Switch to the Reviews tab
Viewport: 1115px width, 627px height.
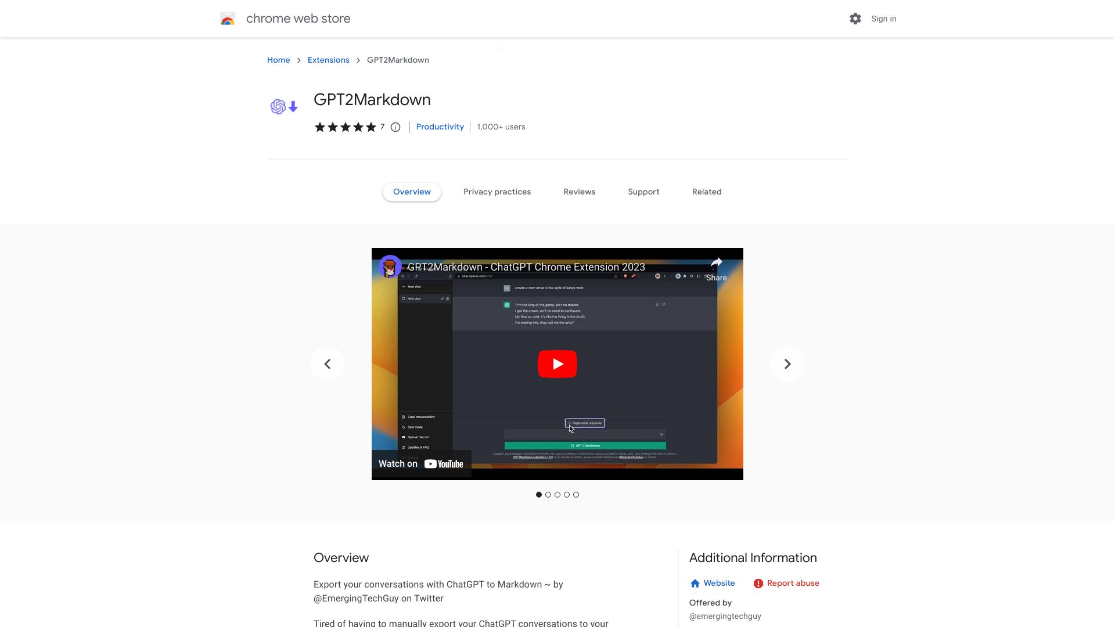click(x=579, y=192)
